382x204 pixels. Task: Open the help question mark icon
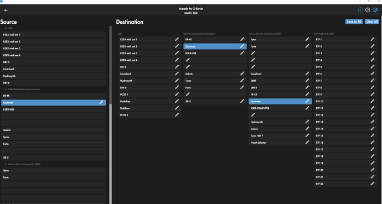point(368,10)
